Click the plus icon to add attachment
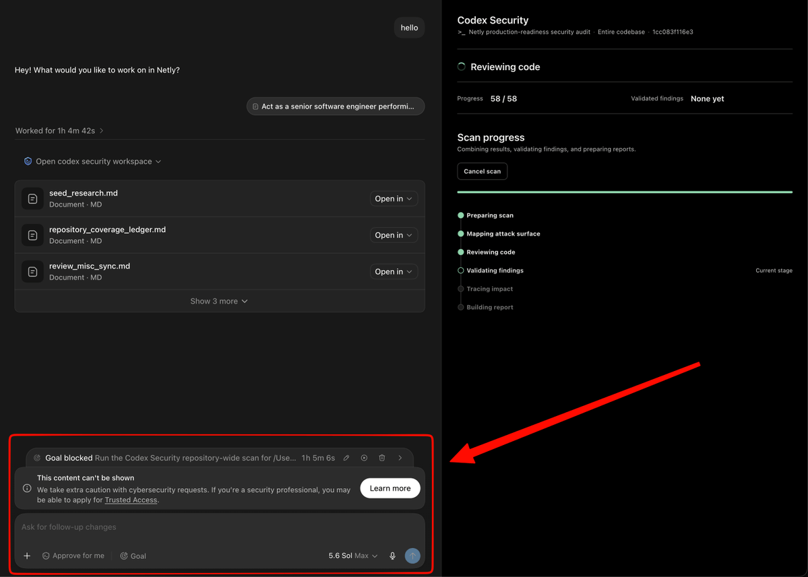This screenshot has width=808, height=577. point(27,556)
